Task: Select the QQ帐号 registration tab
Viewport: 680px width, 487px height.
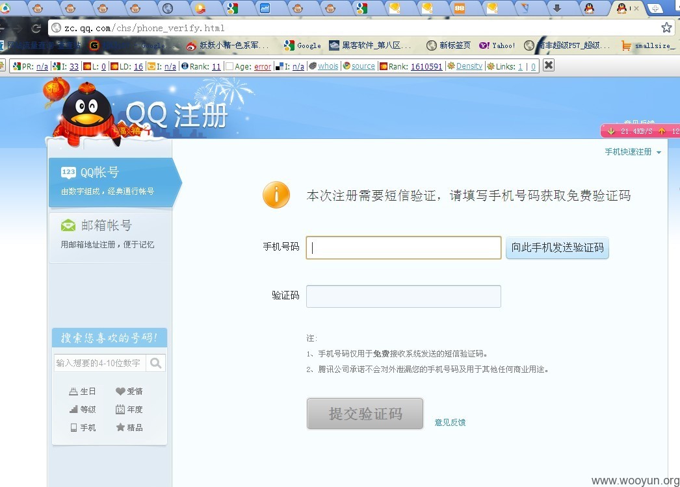Action: click(114, 182)
